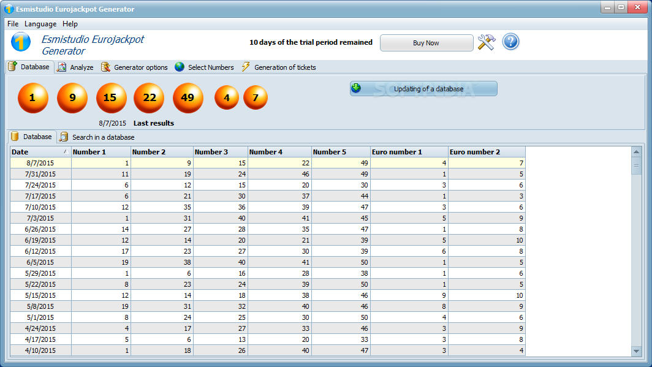Click the orange ball showing number 22
Screen dimensions: 652x367
[x=149, y=97]
